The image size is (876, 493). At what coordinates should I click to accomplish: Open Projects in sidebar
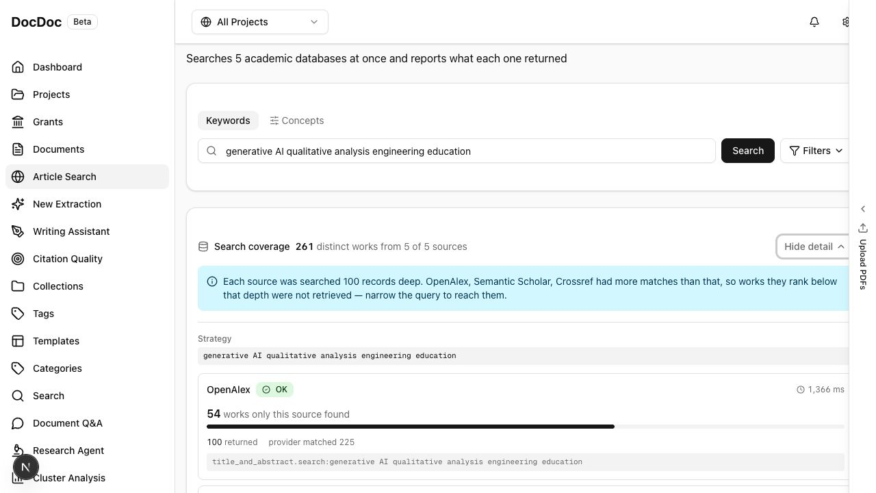(x=87, y=94)
